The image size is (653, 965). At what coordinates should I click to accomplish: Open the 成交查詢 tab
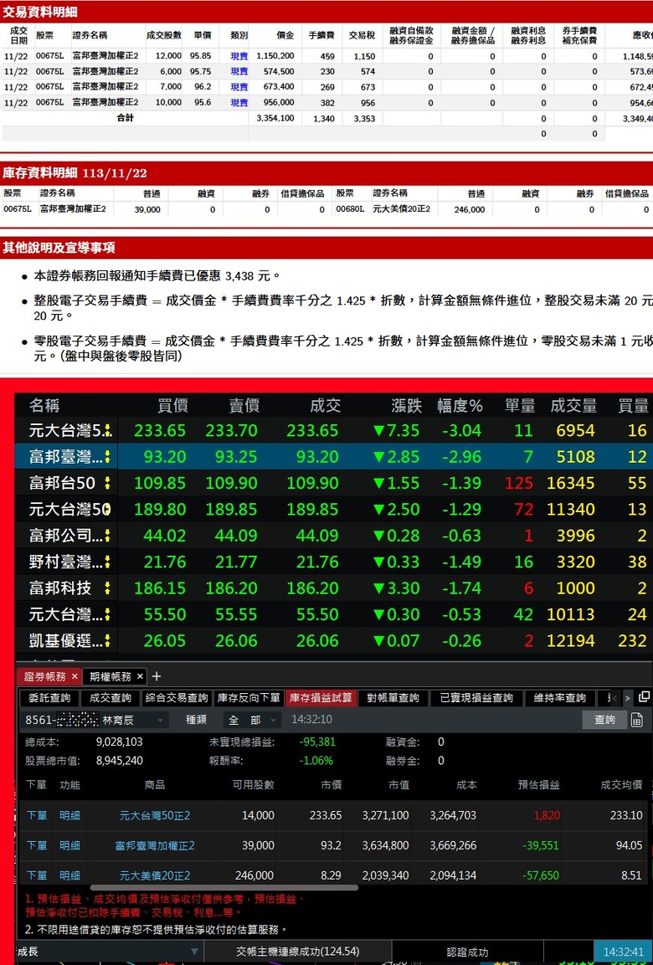click(x=111, y=698)
